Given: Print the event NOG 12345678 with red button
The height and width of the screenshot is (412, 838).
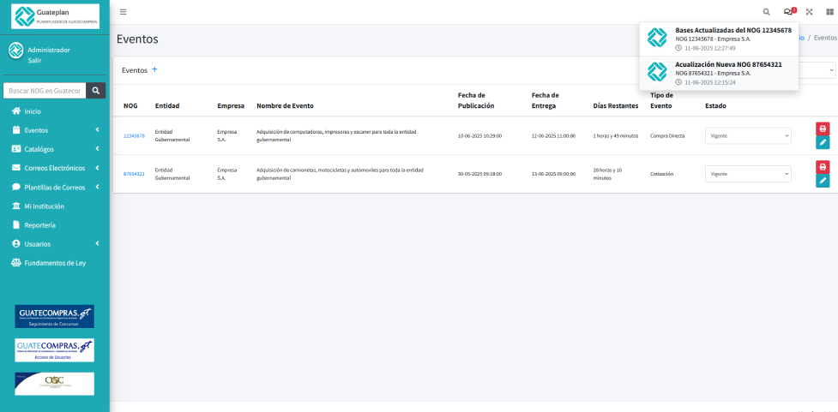Looking at the screenshot, I should tap(823, 128).
